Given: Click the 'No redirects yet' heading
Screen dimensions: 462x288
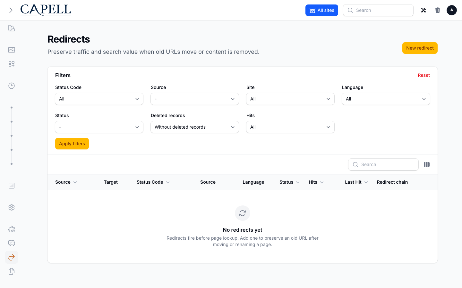Looking at the screenshot, I should tap(243, 230).
